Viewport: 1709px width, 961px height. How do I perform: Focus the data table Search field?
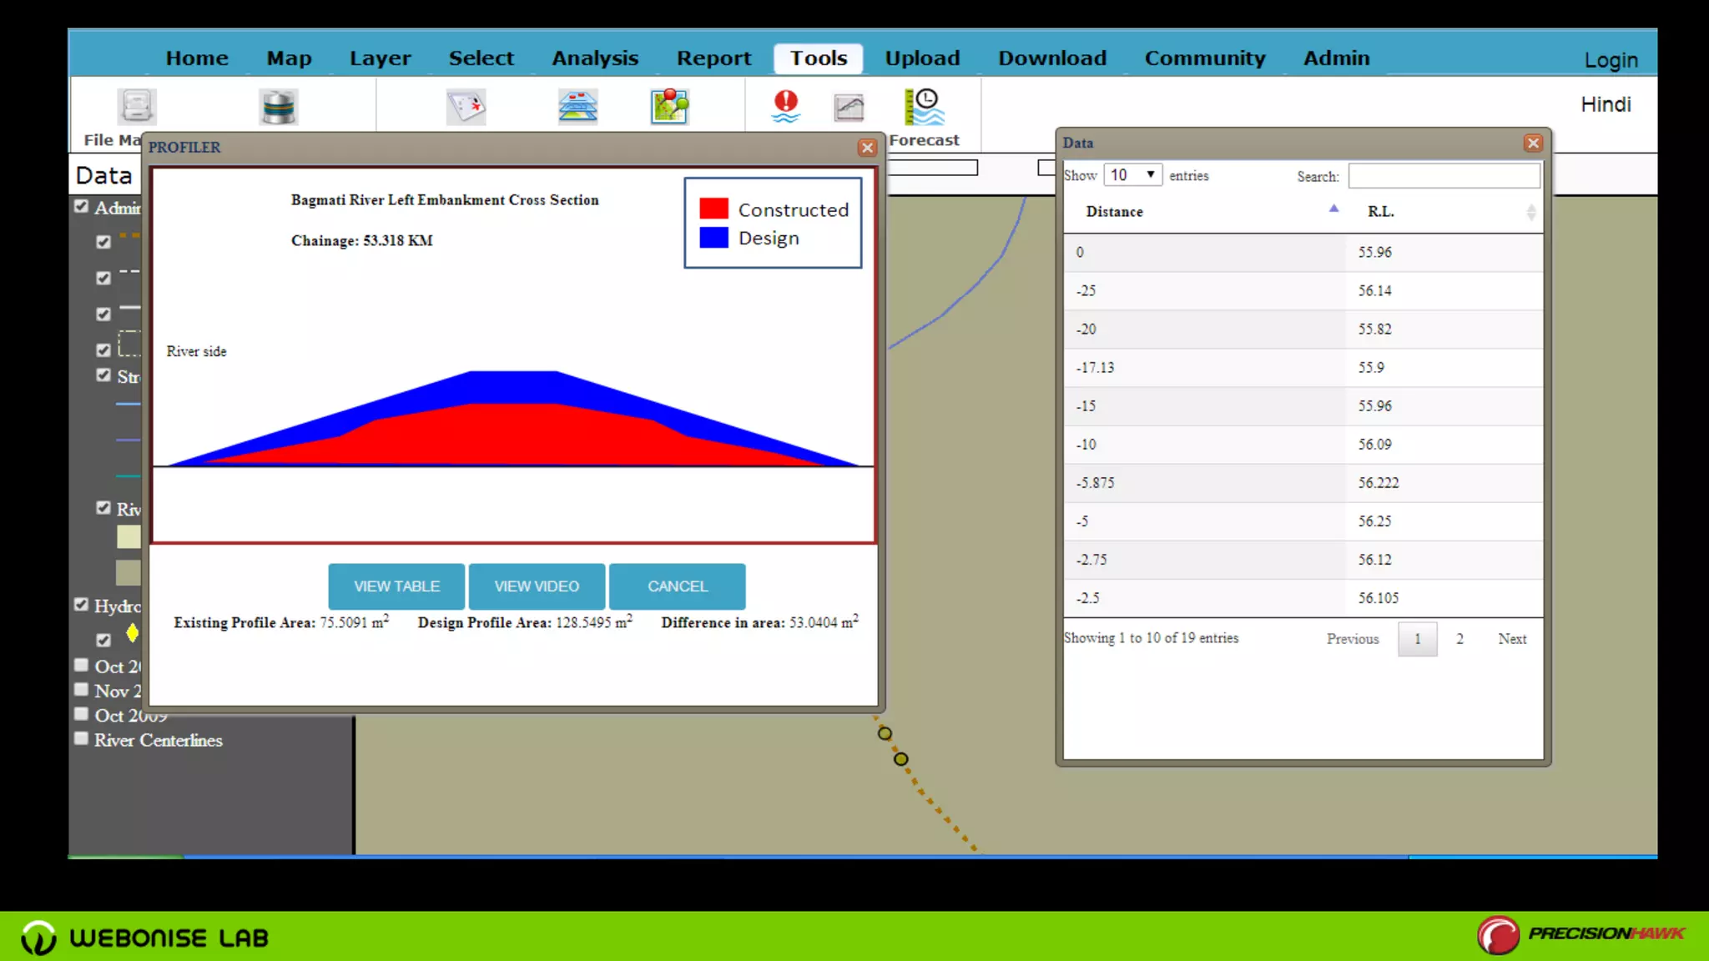point(1444,176)
